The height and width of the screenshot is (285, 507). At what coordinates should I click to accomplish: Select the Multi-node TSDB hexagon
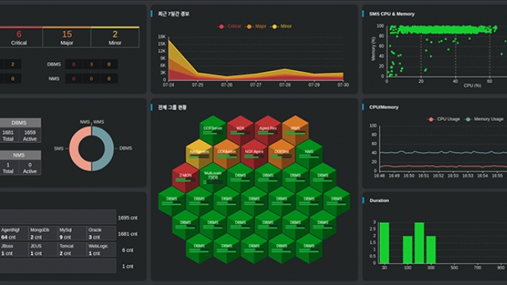(x=213, y=178)
